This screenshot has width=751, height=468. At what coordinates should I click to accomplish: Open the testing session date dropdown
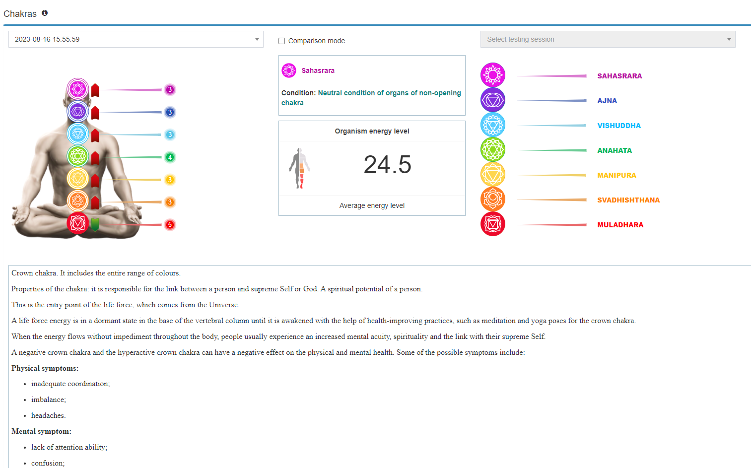point(136,39)
